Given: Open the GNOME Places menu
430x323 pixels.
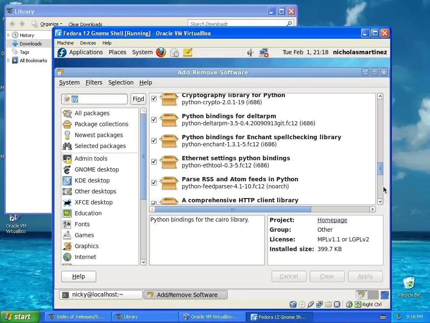Looking at the screenshot, I should click(118, 52).
